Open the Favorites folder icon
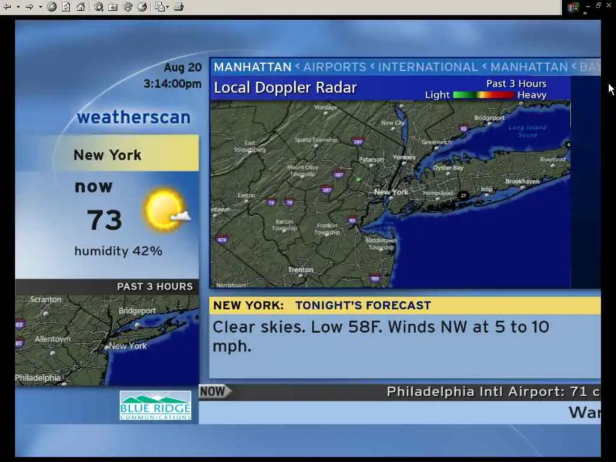Viewport: 616px width, 462px height. pos(113,7)
